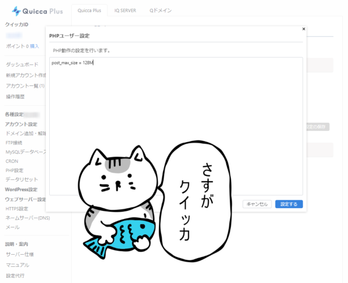This screenshot has height=283, width=348.
Task: Open 操作履歴 in sidebar
Action: click(15, 97)
